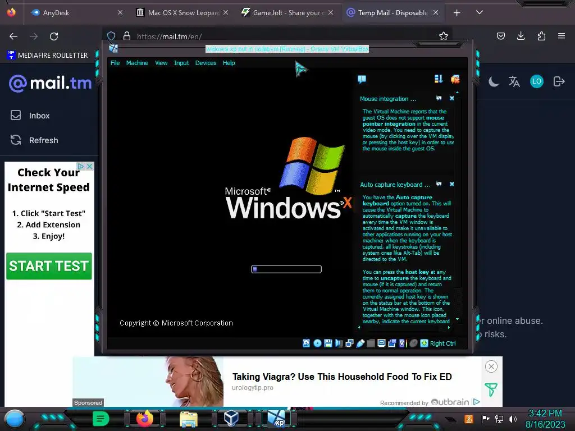Open the MEDIAFIRE ROULETTER bookmark
Viewport: 575px width, 431px height.
coord(47,56)
